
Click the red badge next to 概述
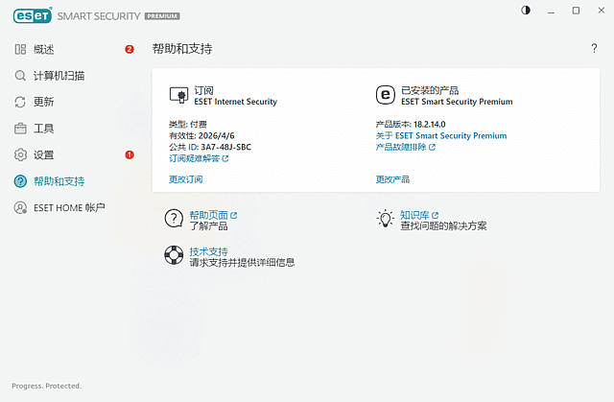[130, 49]
